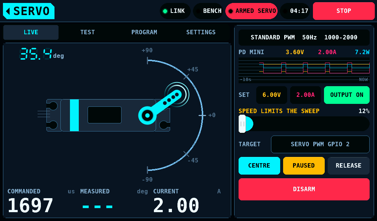The width and height of the screenshot is (377, 221).
Task: Click the PD MINI power history graph
Action: 304,70
